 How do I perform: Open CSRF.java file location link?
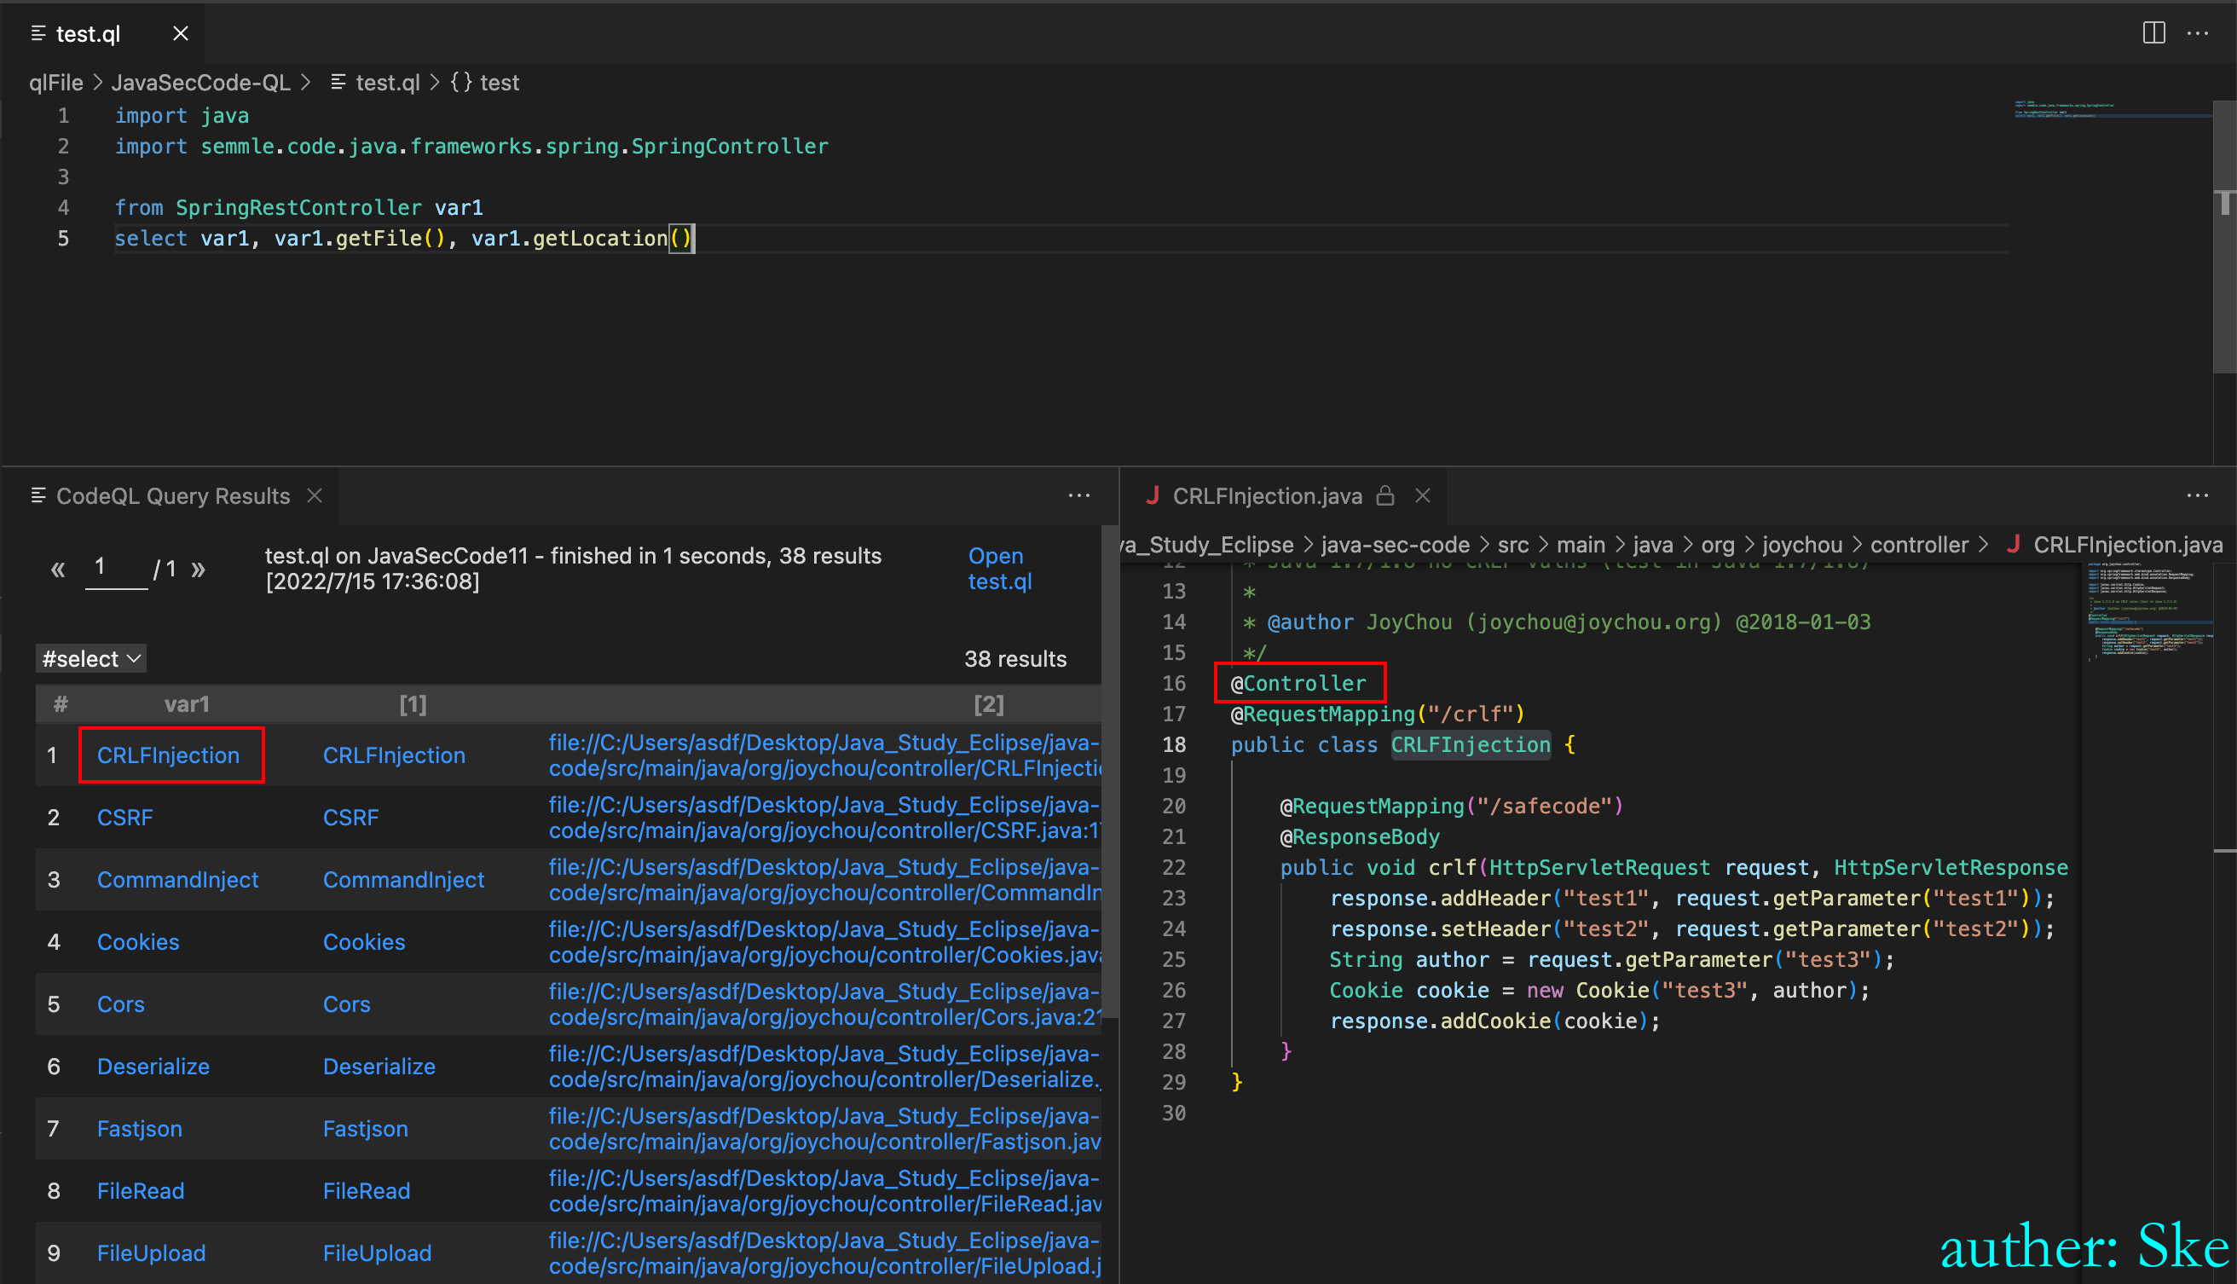824,818
